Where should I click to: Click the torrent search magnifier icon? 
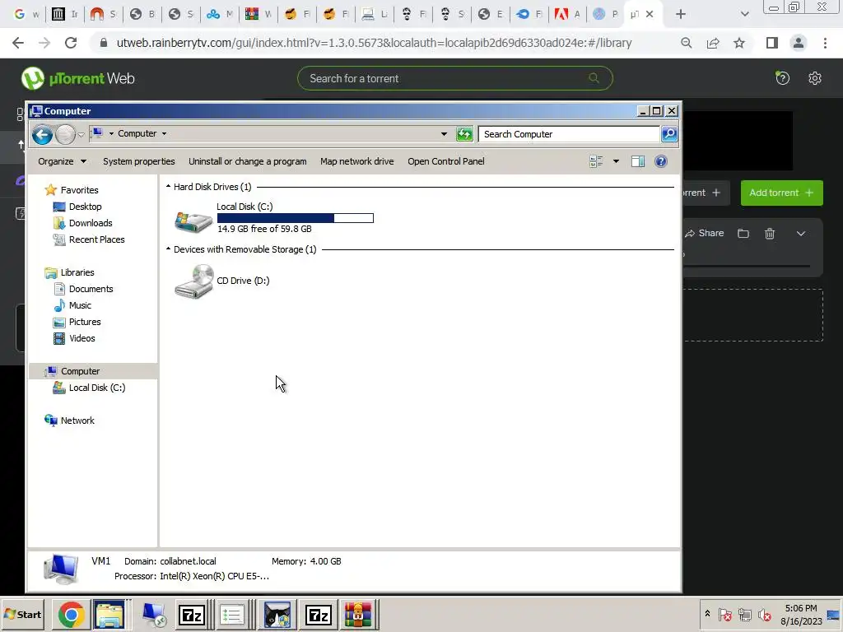click(594, 78)
